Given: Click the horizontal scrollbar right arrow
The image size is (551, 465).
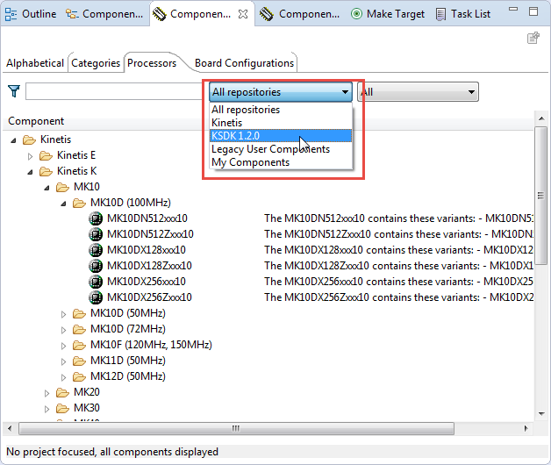Looking at the screenshot, I should 526,428.
